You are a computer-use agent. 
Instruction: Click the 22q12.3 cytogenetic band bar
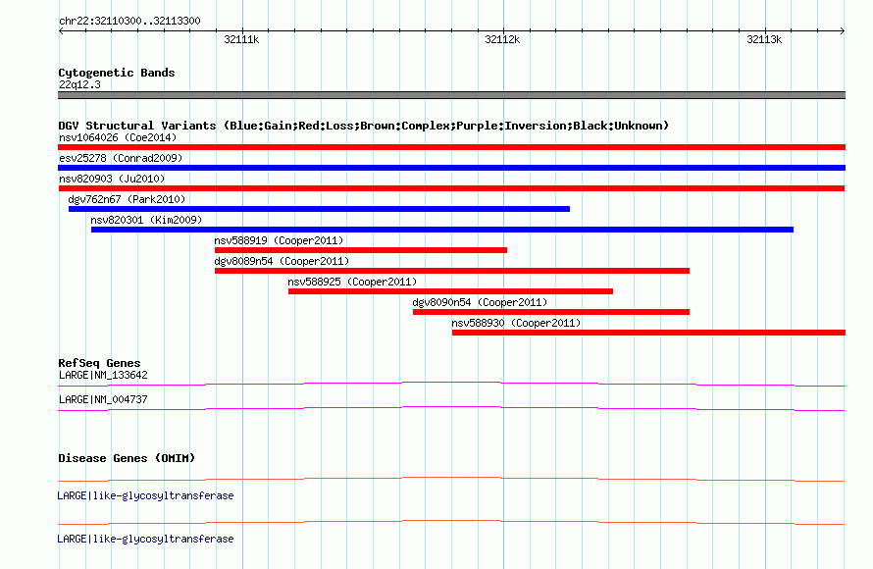click(x=451, y=95)
